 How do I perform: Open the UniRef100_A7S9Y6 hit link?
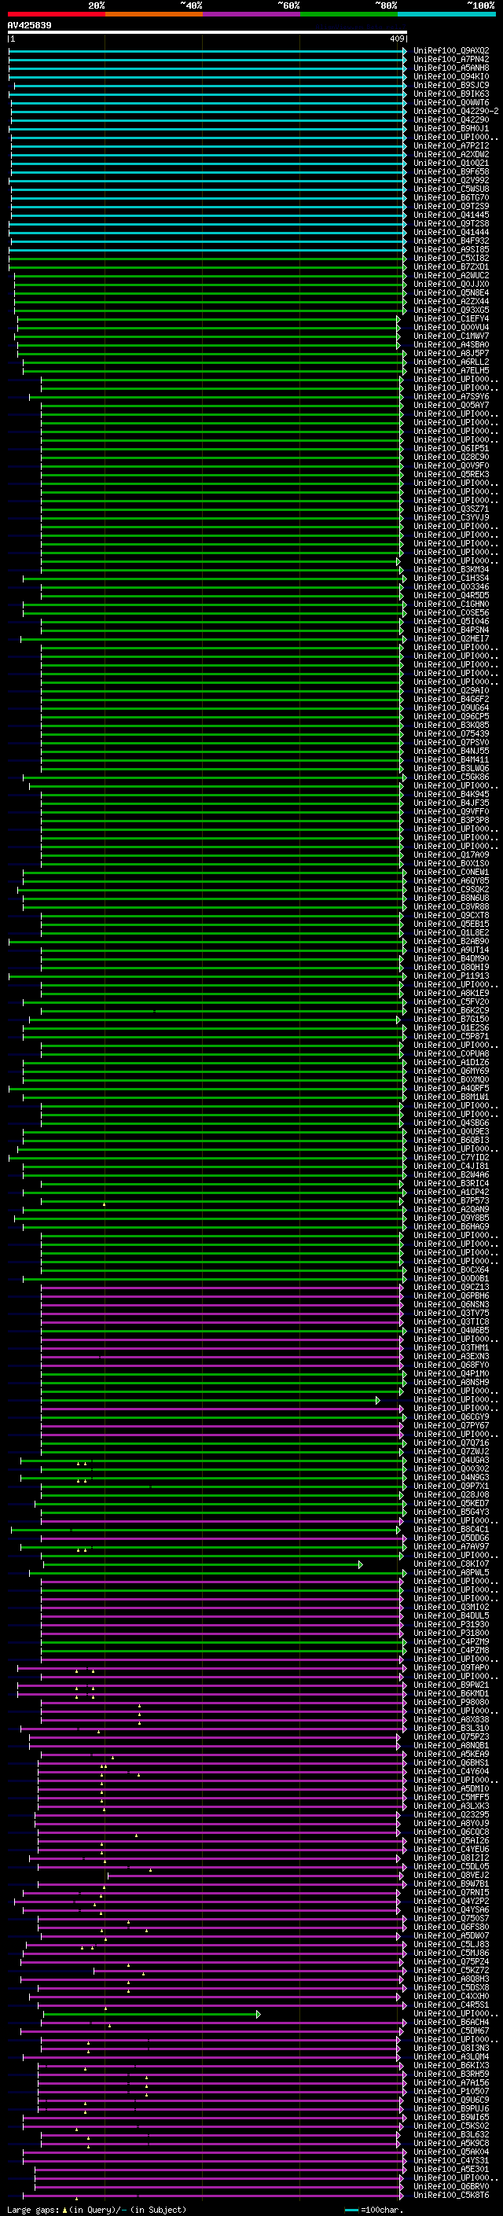(451, 396)
